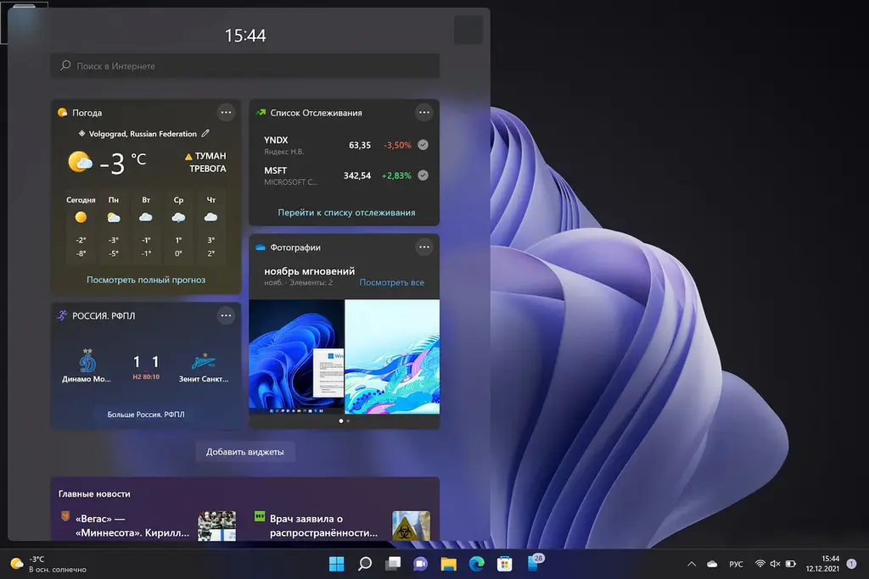This screenshot has height=579, width=869.
Task: Switch input language РУС
Action: pos(736,564)
